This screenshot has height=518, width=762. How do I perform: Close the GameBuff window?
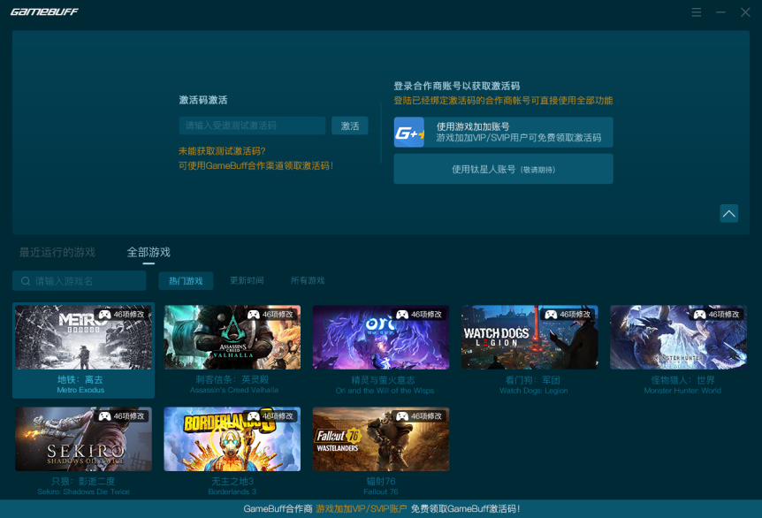(745, 12)
